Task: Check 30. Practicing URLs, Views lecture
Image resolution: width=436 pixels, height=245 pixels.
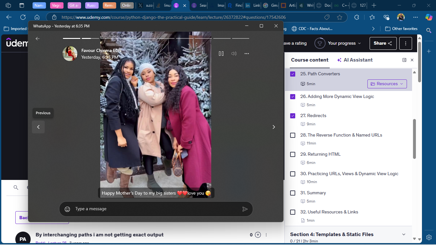Action: (293, 174)
